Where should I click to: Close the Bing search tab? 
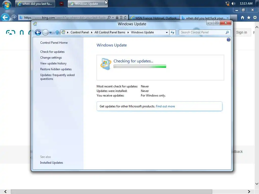[x=228, y=18]
